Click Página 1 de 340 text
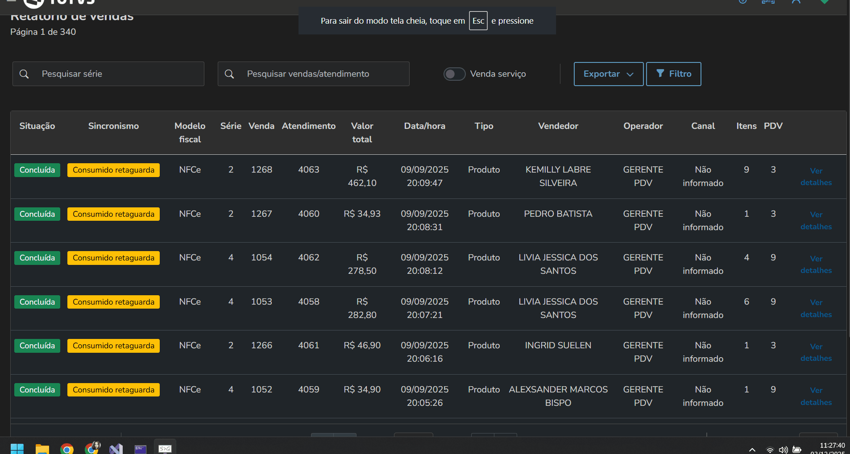Screen dimensions: 850x454 coord(43,32)
